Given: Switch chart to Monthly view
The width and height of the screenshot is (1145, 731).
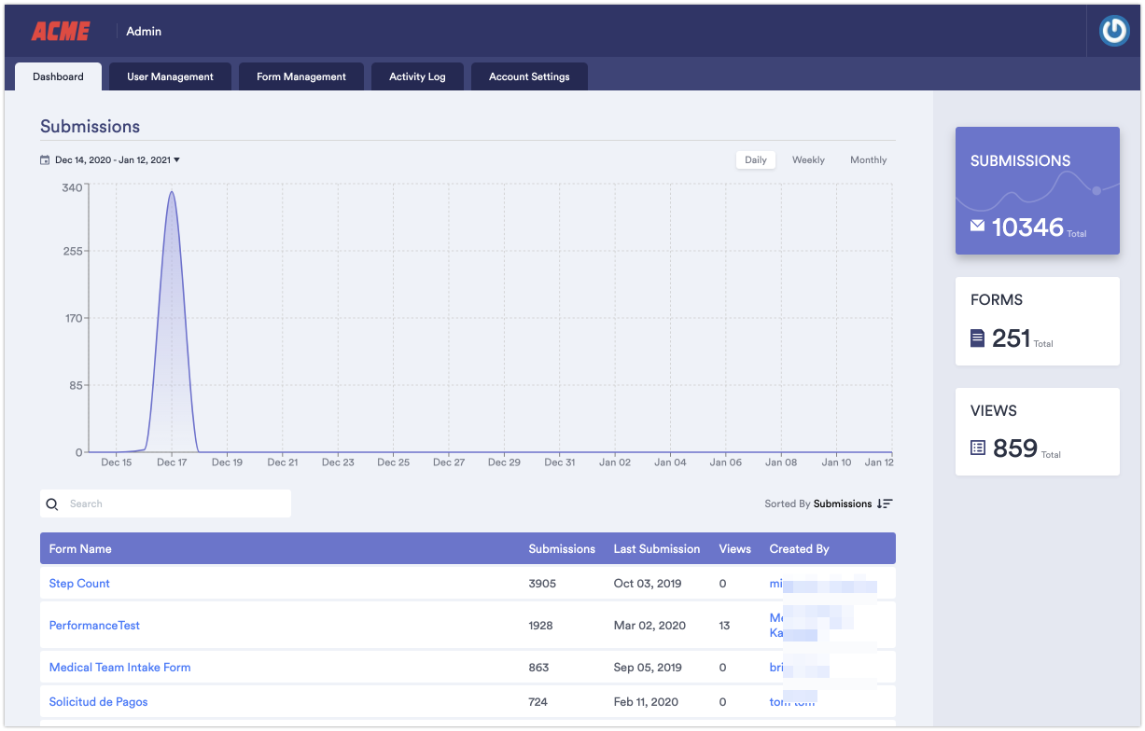Looking at the screenshot, I should pos(868,160).
